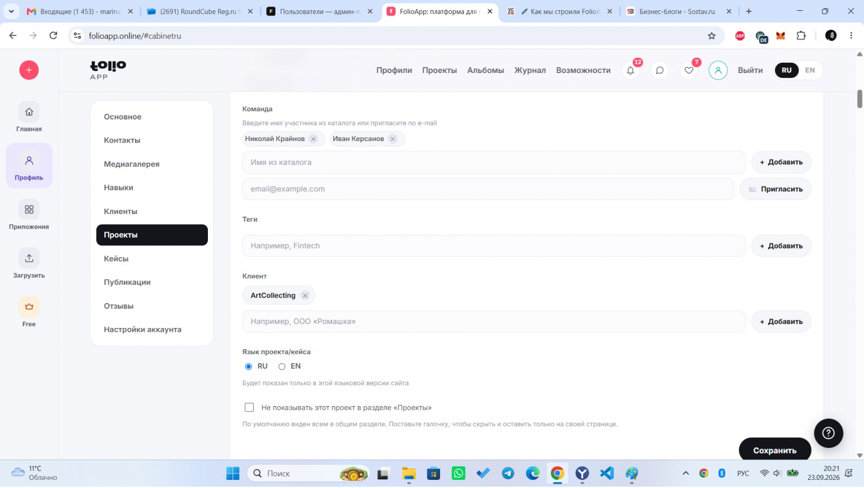
Task: Open WhatsApp from taskbar
Action: 458,473
